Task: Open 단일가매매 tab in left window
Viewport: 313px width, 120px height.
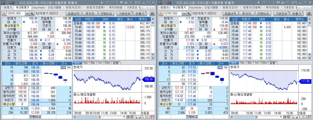Action: (55, 8)
